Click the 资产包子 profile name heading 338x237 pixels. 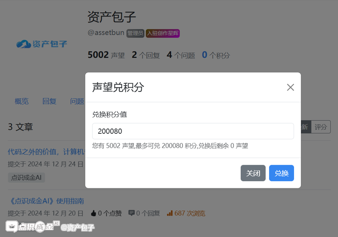point(112,17)
